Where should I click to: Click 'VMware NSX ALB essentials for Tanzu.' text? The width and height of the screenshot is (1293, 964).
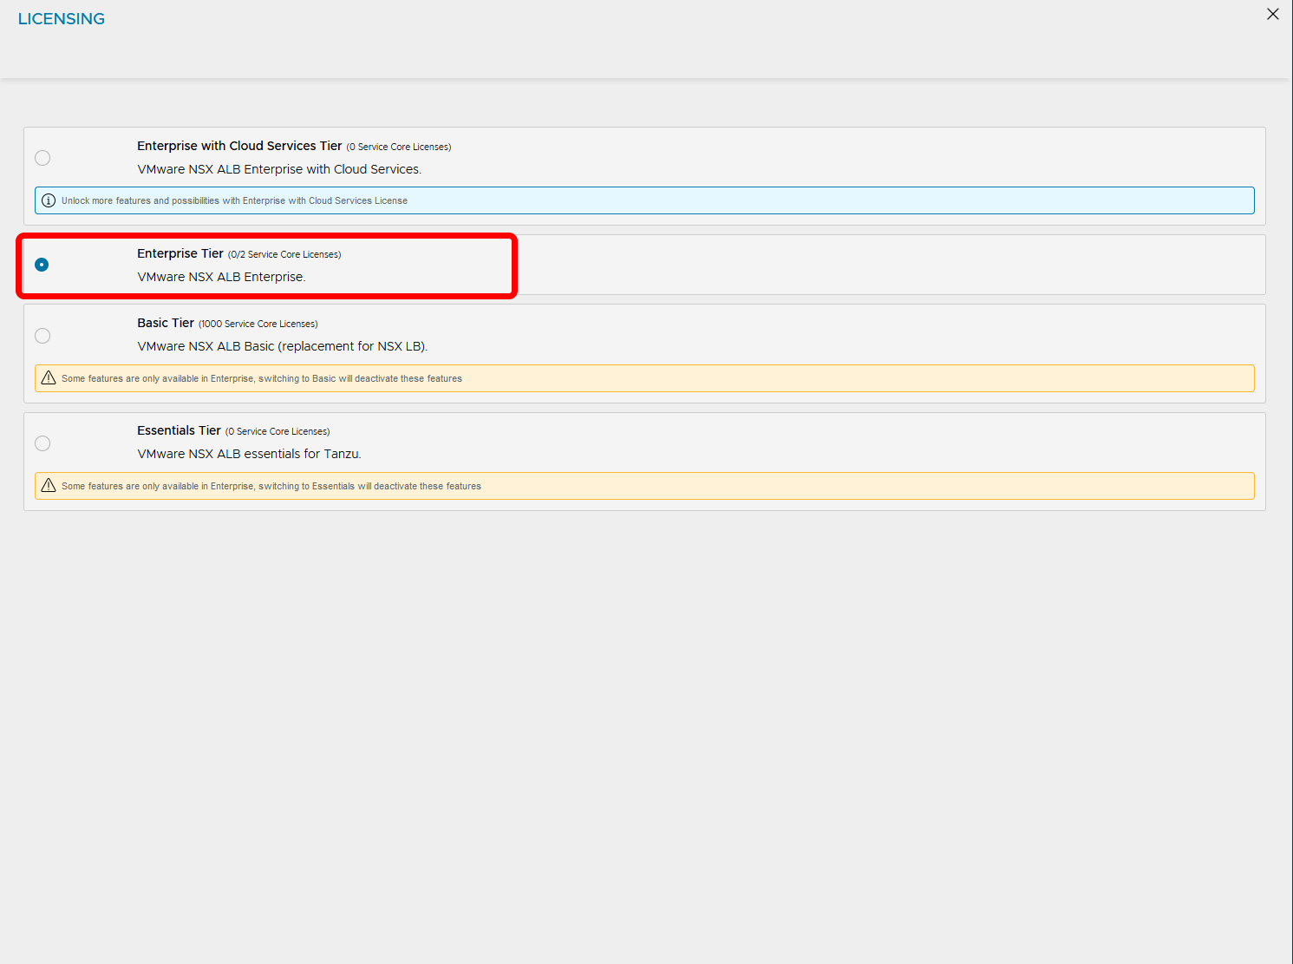point(249,454)
